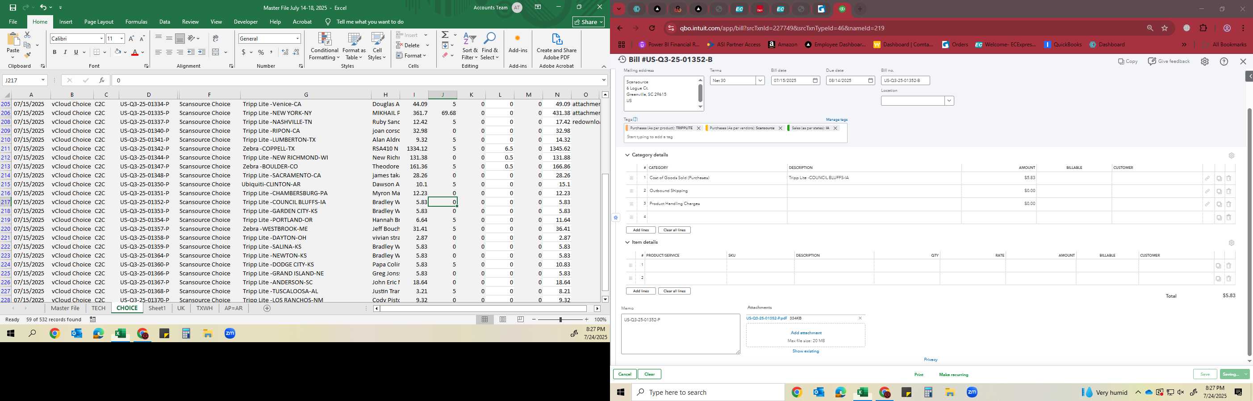Toggle Italic formatting in Excel ribbon
The width and height of the screenshot is (1253, 401).
[65, 52]
